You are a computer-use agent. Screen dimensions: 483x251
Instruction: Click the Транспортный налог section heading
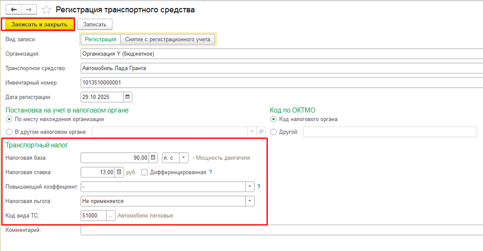[37, 145]
